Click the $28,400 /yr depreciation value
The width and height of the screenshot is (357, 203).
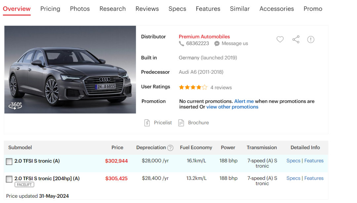[155, 179]
